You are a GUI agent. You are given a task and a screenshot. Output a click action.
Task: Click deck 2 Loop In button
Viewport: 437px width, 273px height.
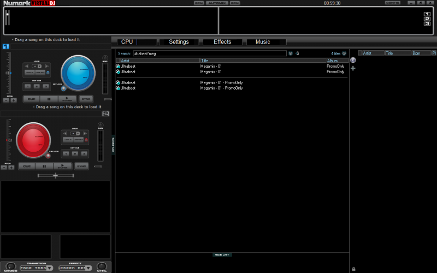coord(68,140)
